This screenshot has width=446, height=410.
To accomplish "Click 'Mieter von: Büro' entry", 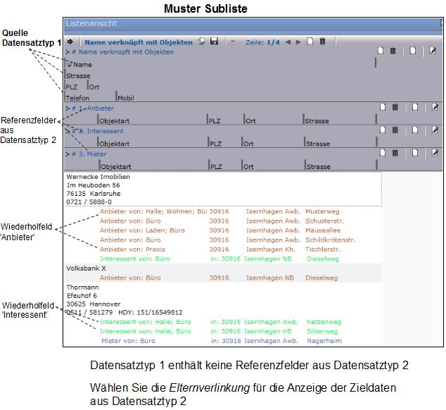I will click(128, 340).
